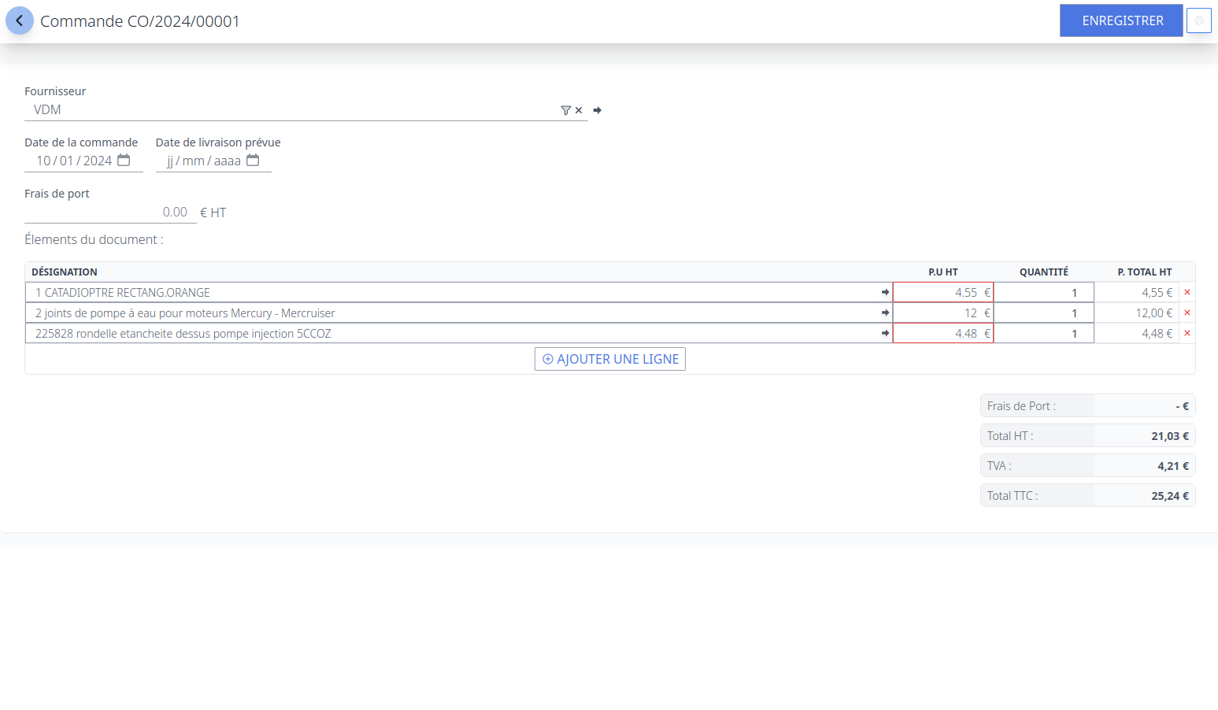Open supplier details arrow next to VDM
Image resolution: width=1218 pixels, height=710 pixels.
598,111
